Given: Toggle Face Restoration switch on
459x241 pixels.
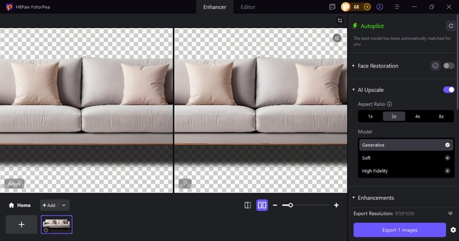Looking at the screenshot, I should pos(448,66).
